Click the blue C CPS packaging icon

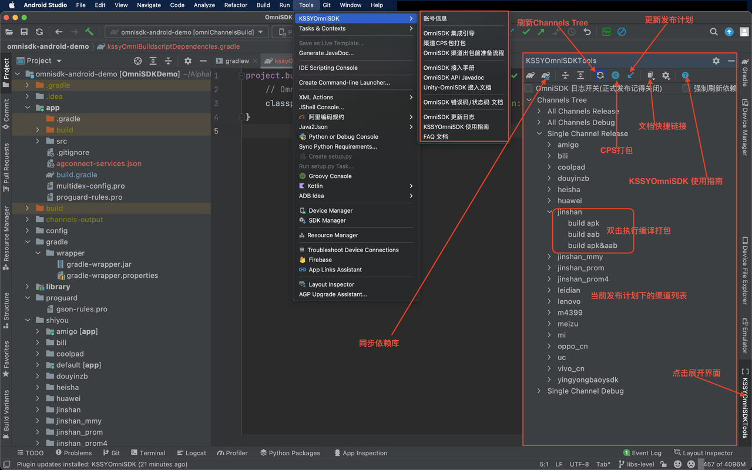[x=615, y=75]
